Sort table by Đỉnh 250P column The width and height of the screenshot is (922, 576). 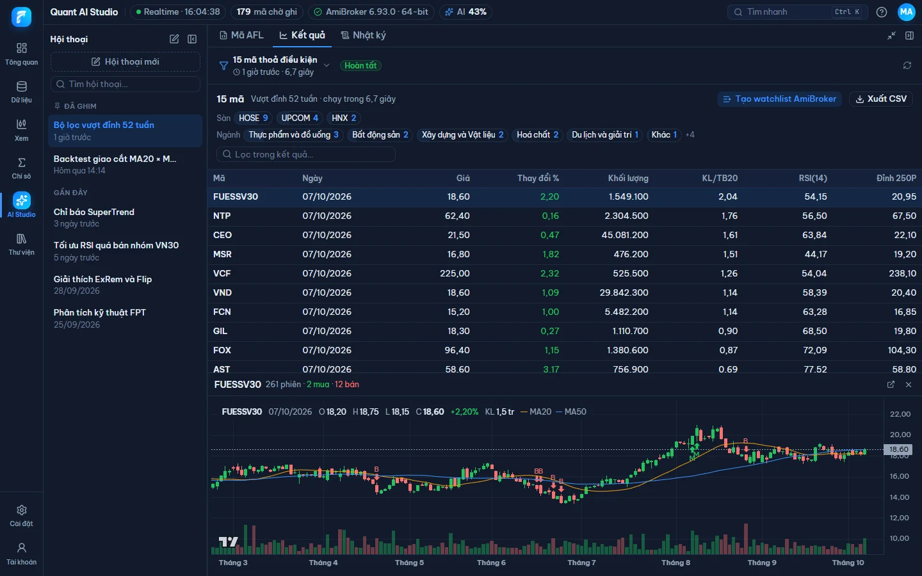point(896,178)
